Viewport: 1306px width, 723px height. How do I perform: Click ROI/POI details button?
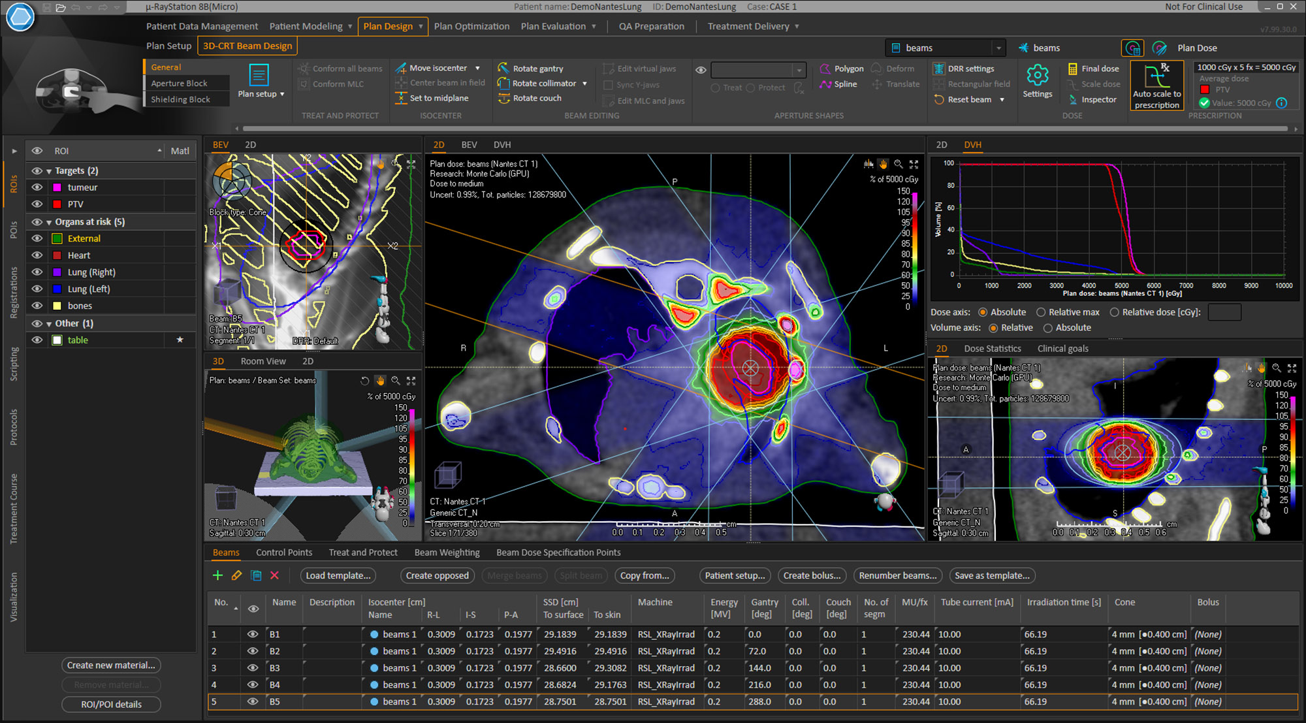click(111, 704)
